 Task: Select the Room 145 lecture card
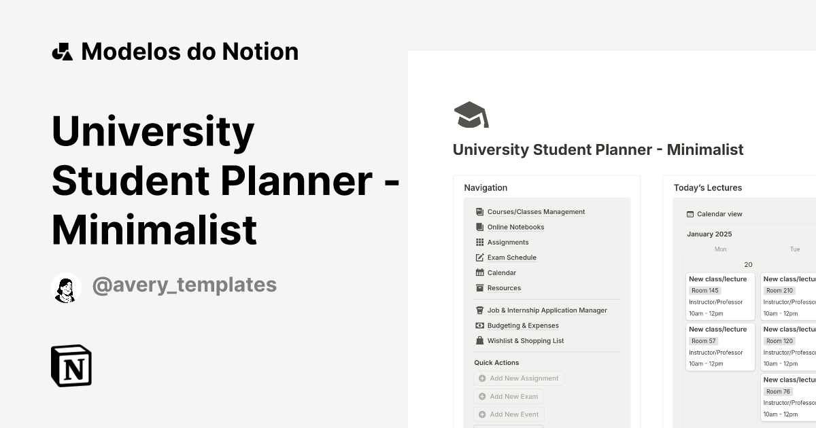[x=720, y=296]
